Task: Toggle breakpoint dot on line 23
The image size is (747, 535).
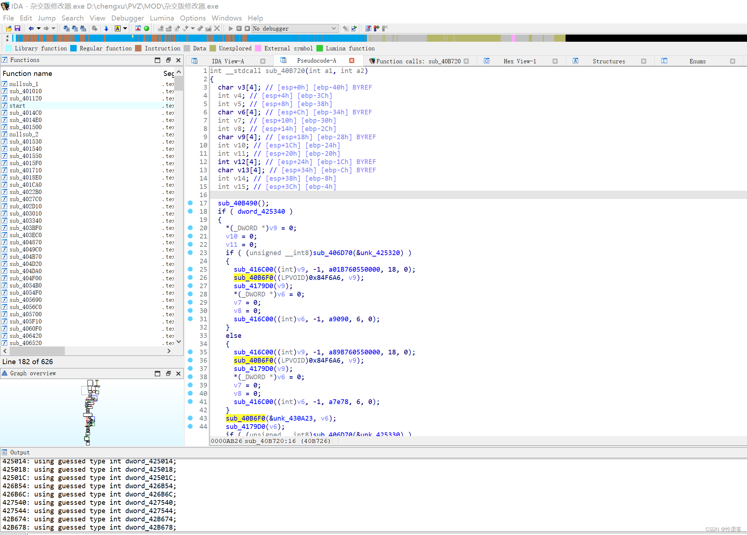Action: point(190,253)
